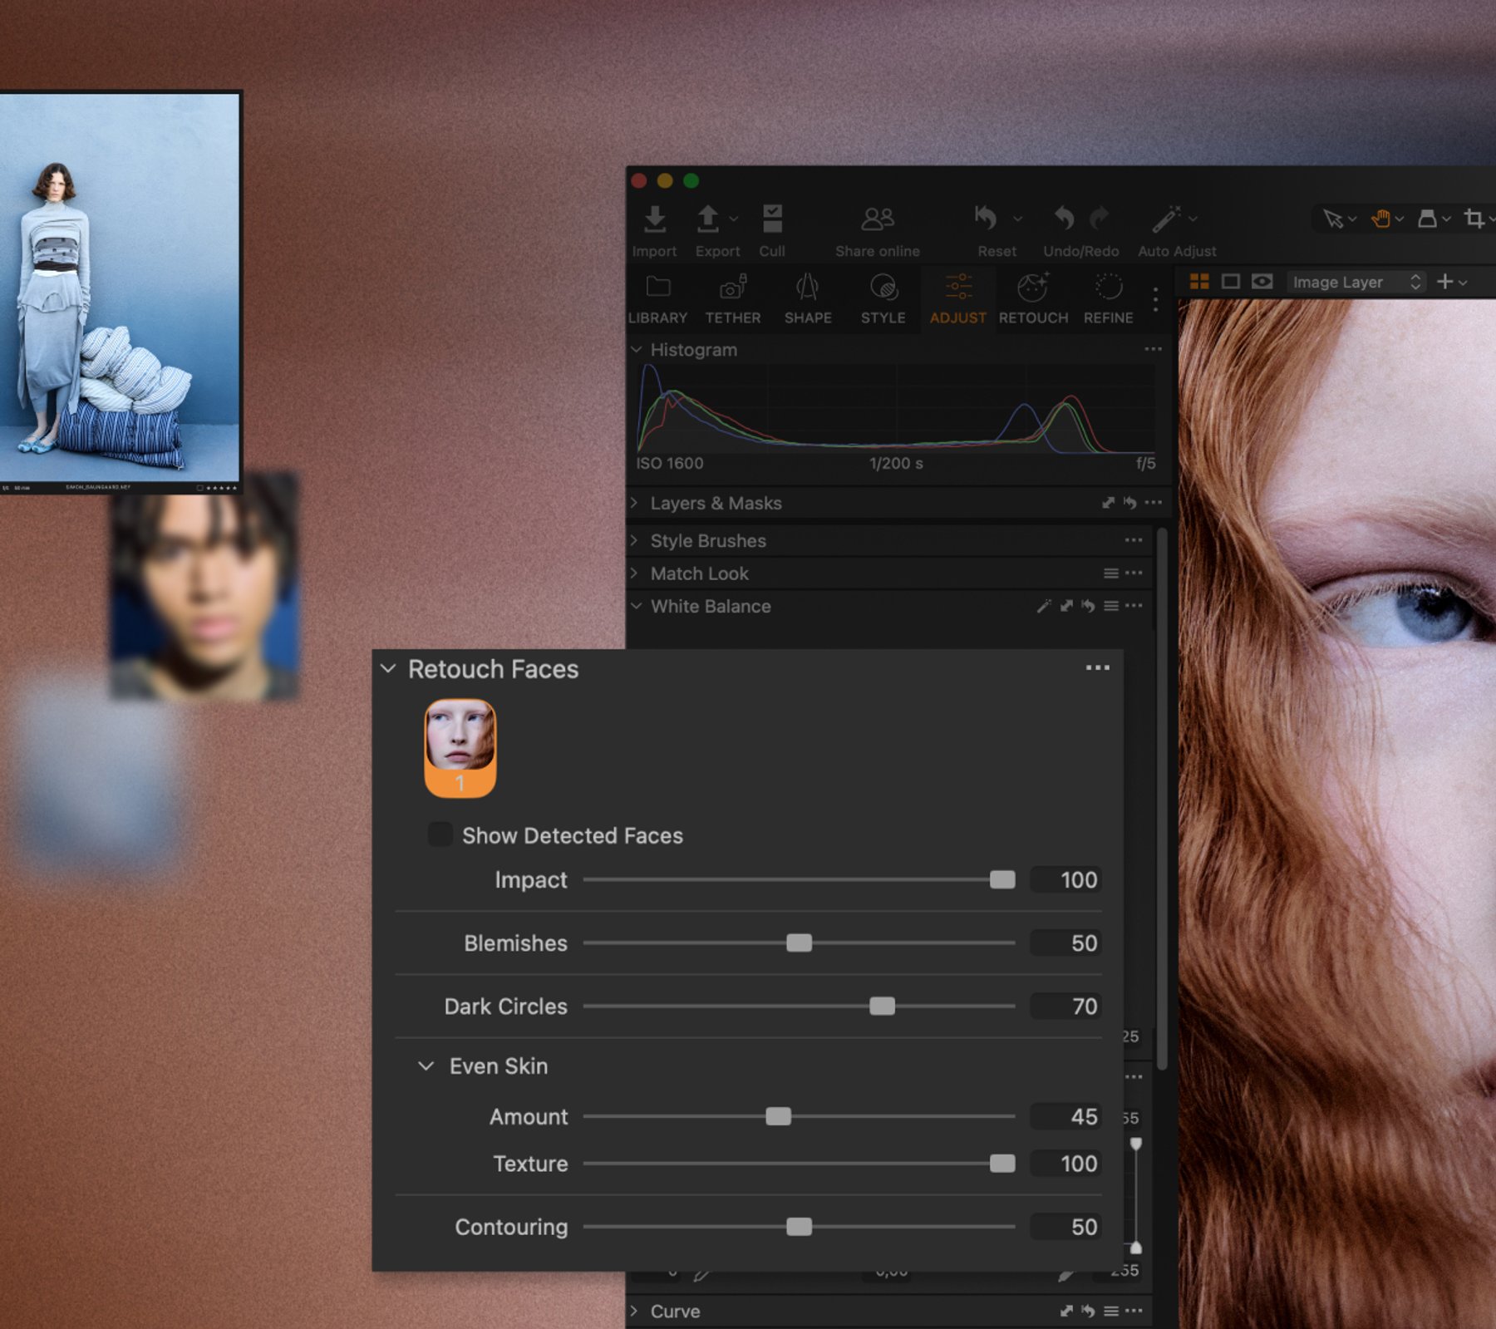Expand the Curve panel

(x=634, y=1311)
